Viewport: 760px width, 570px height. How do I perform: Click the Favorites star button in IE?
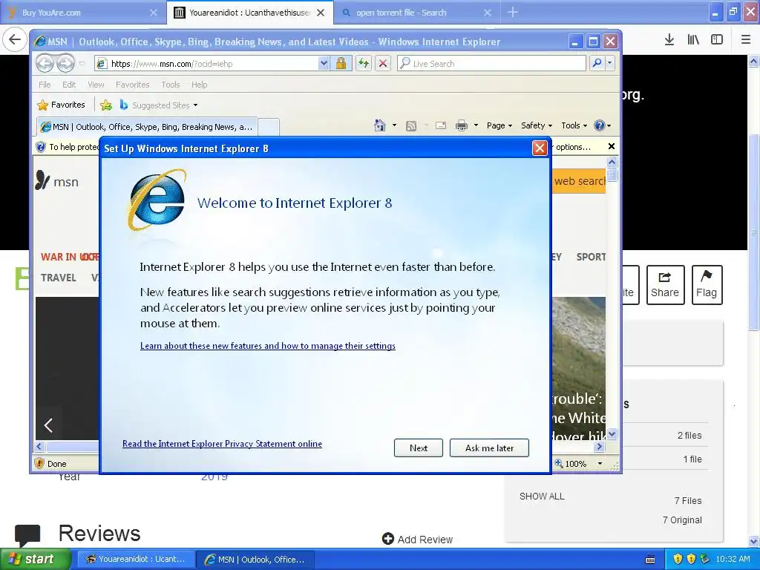pos(61,105)
